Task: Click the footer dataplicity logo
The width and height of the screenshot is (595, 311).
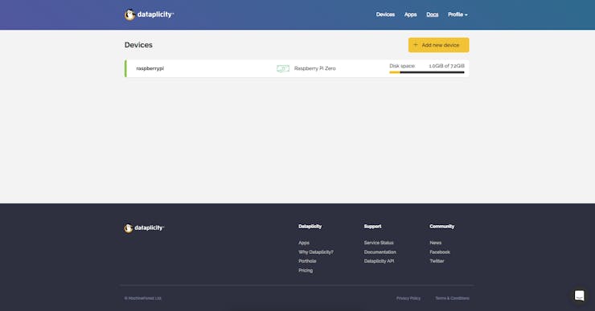Action: coord(144,227)
